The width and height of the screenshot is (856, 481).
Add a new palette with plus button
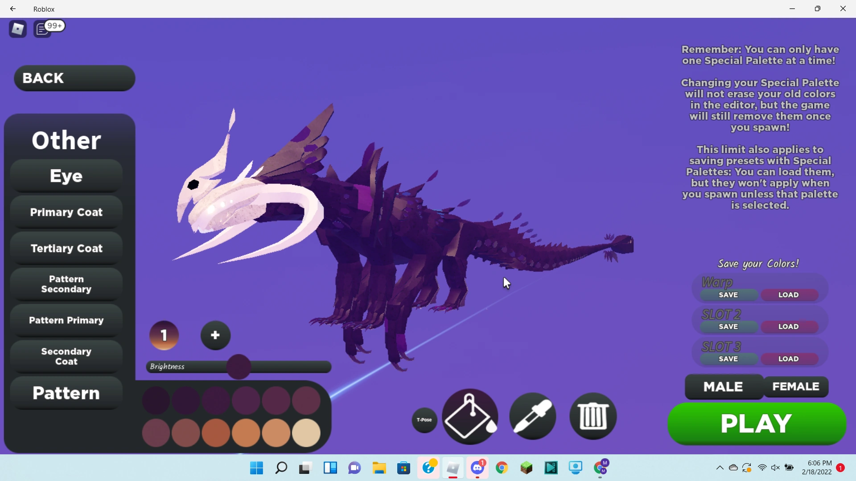point(215,335)
